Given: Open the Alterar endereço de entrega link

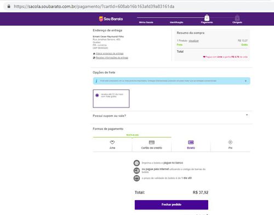Looking at the screenshot, I should tap(110, 54).
